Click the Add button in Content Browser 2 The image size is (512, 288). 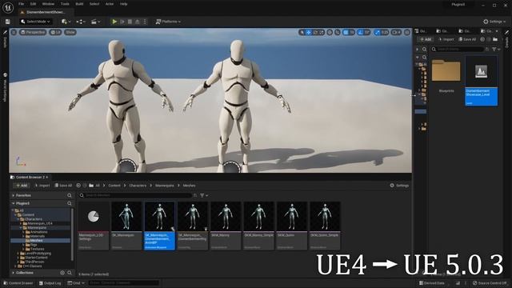22,185
